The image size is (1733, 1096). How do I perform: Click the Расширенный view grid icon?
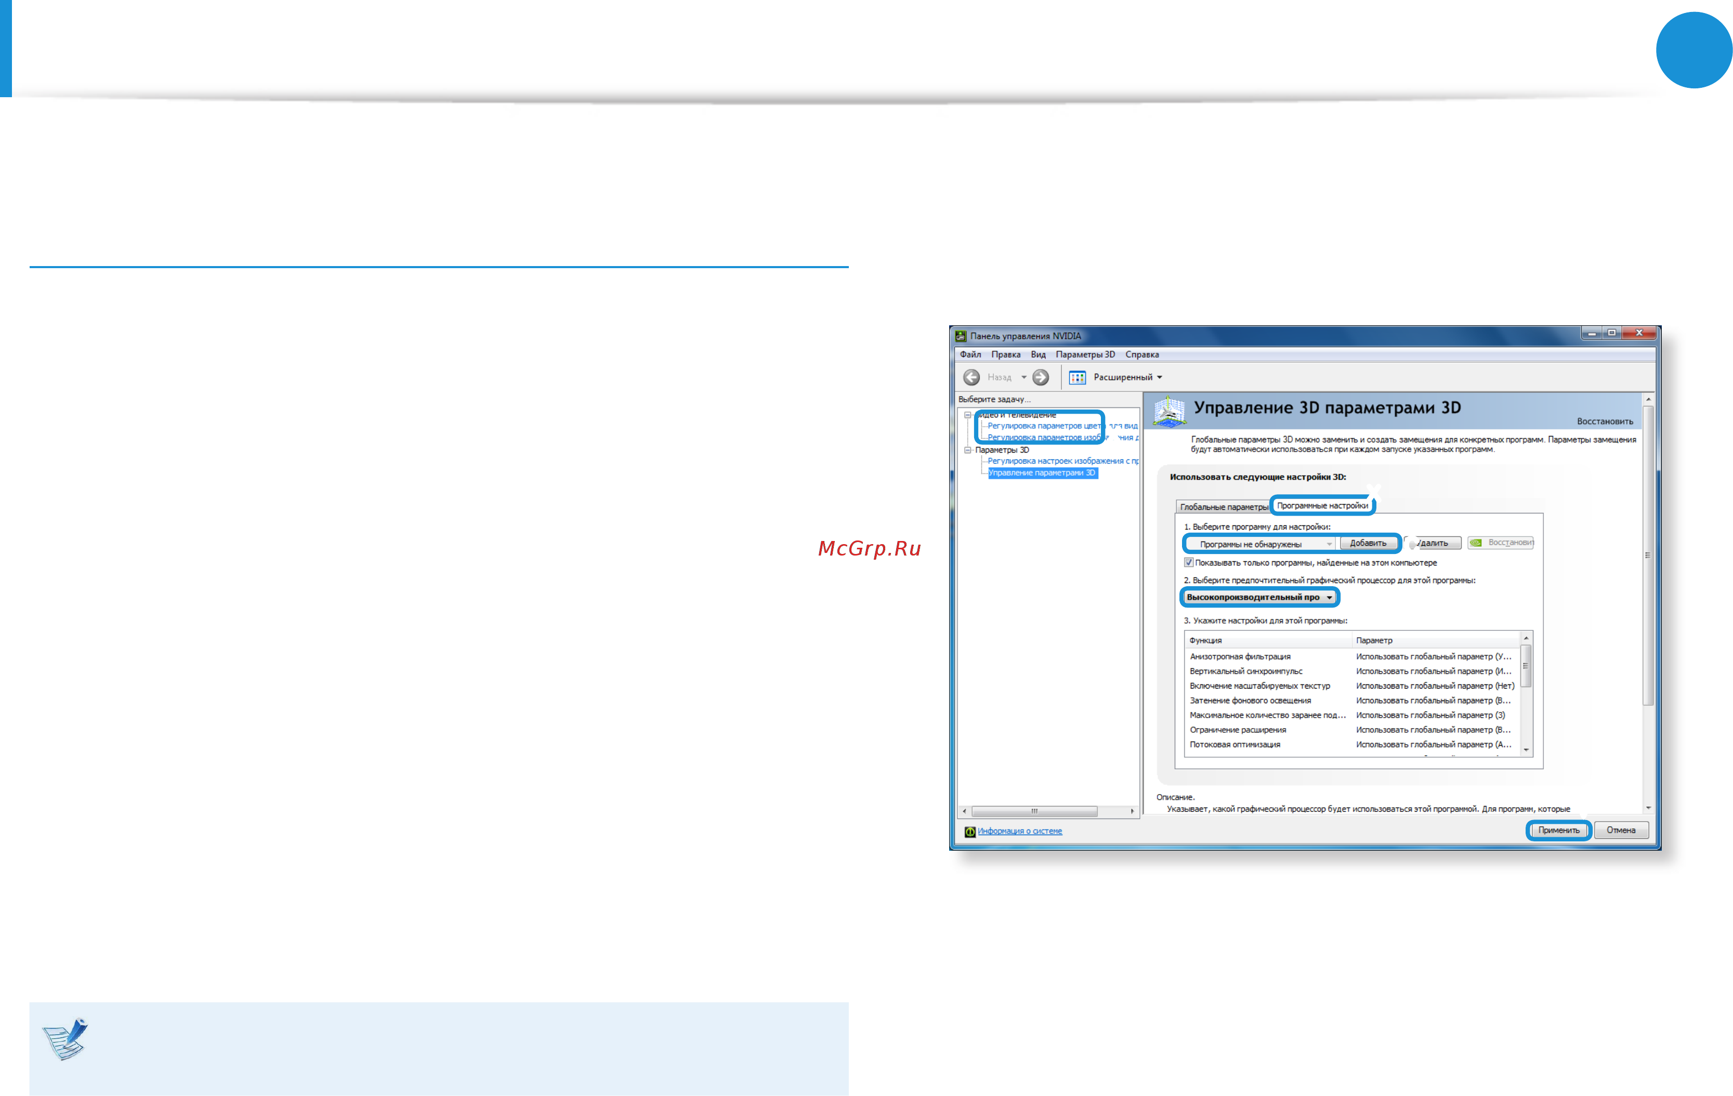(1078, 377)
